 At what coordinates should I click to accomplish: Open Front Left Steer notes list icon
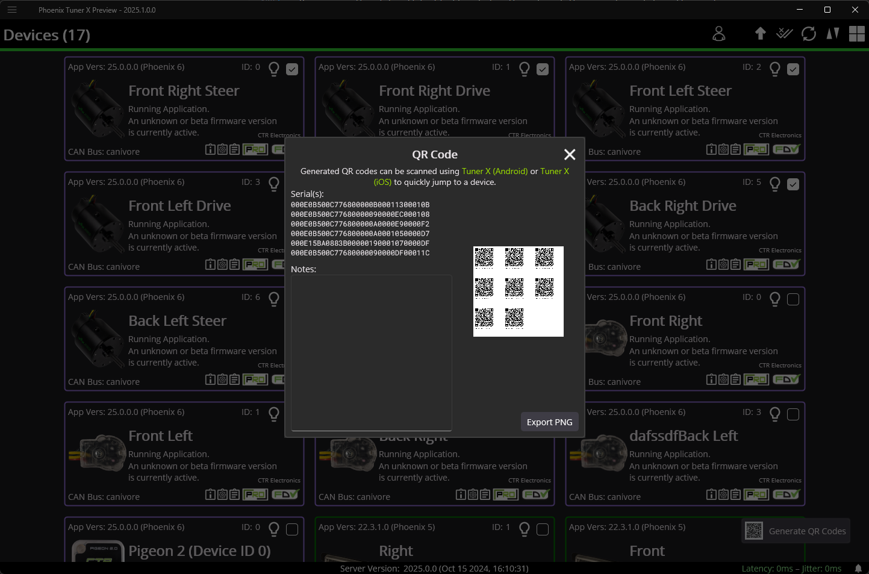735,149
